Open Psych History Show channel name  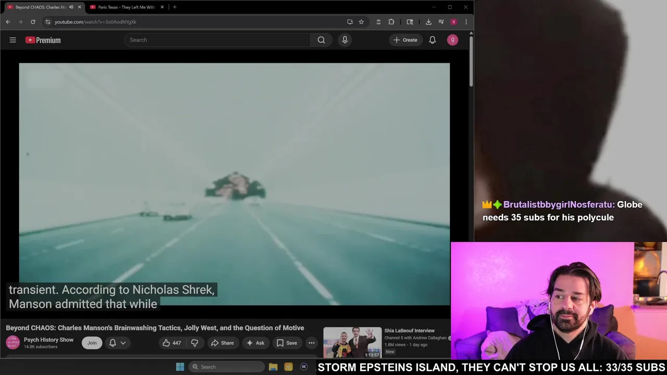48,340
